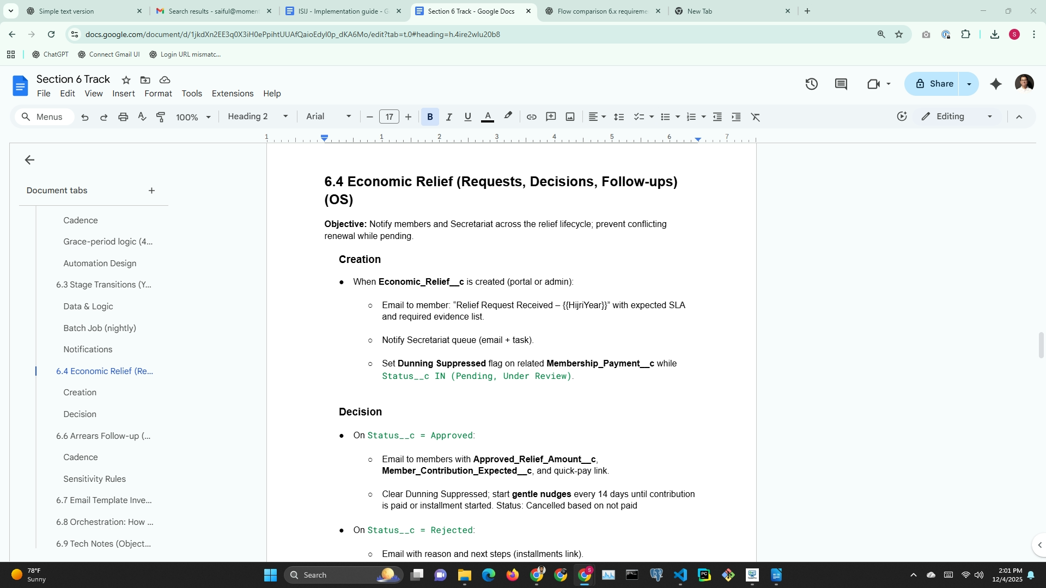Toggle Bold formatting button

[430, 117]
